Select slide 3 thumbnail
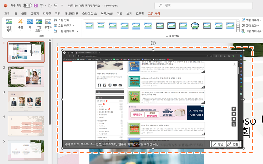 (26, 101)
